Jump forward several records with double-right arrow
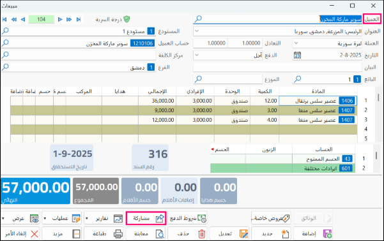The image size is (384, 241). 69,19
